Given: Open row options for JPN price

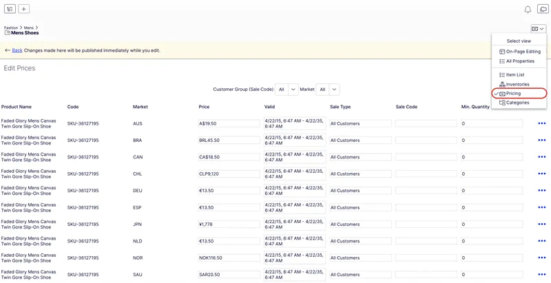Looking at the screenshot, I should [541, 224].
